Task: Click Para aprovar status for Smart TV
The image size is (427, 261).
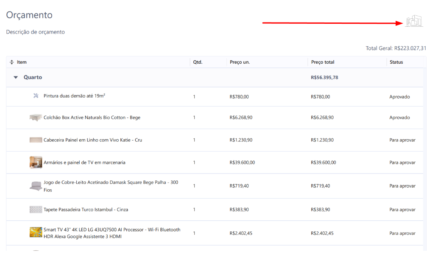Action: coord(402,233)
